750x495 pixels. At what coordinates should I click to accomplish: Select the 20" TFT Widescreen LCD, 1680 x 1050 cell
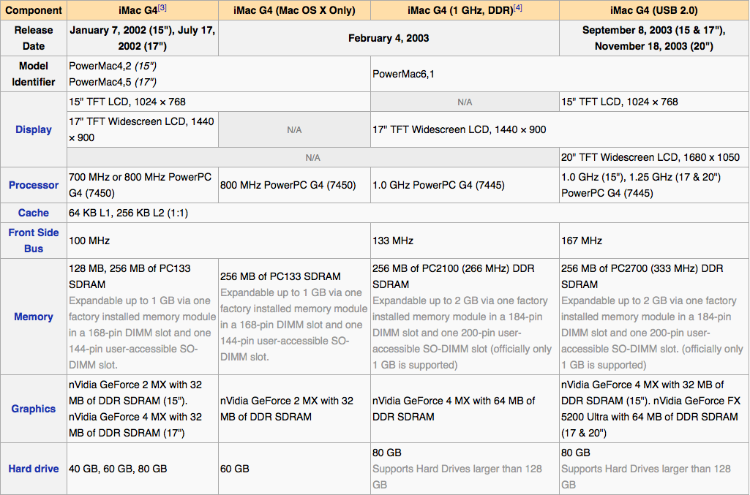[654, 157]
